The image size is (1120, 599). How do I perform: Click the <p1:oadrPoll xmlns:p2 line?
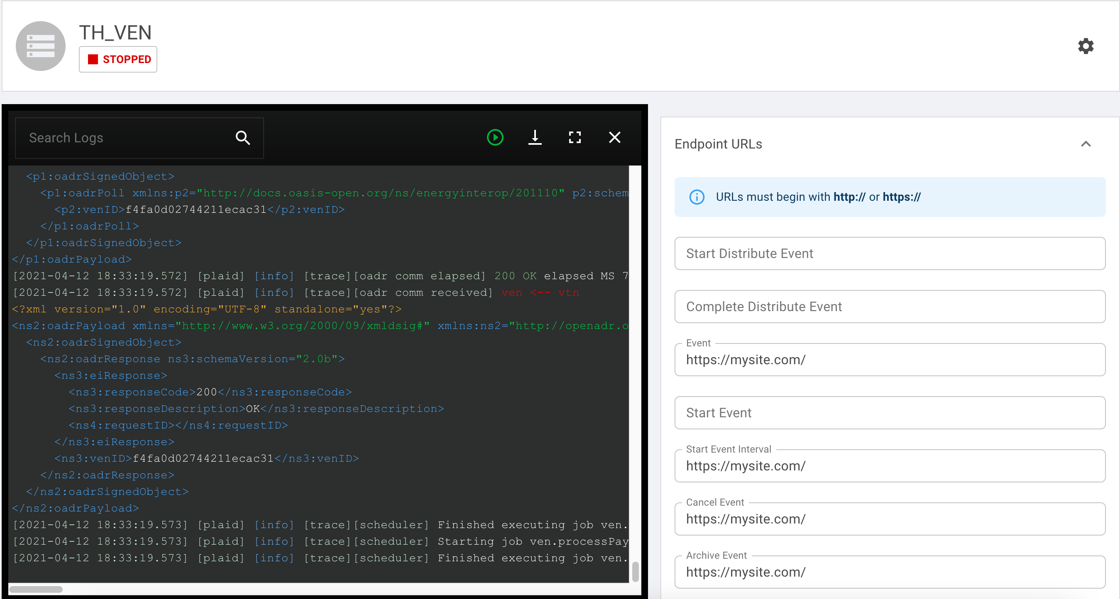click(334, 193)
